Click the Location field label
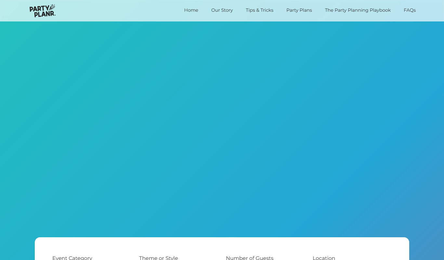The width and height of the screenshot is (444, 260). [x=324, y=258]
